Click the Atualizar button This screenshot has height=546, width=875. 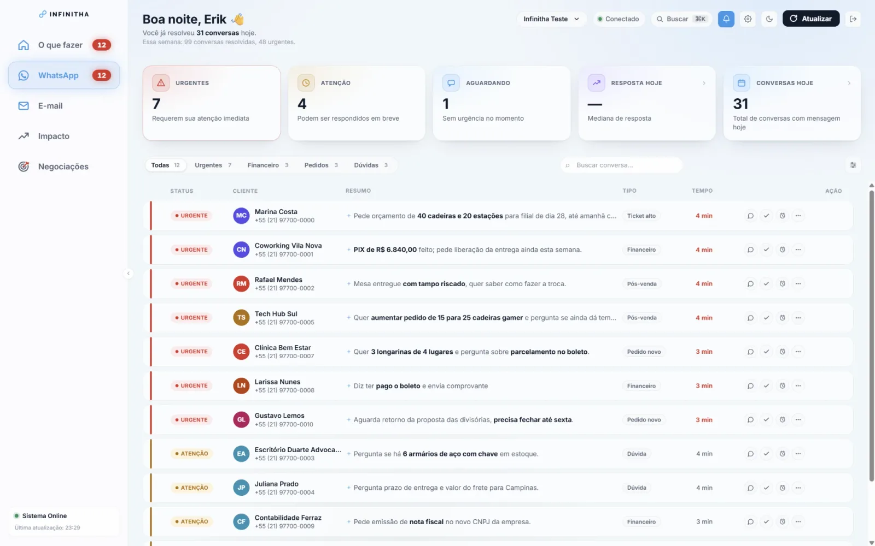click(x=810, y=19)
